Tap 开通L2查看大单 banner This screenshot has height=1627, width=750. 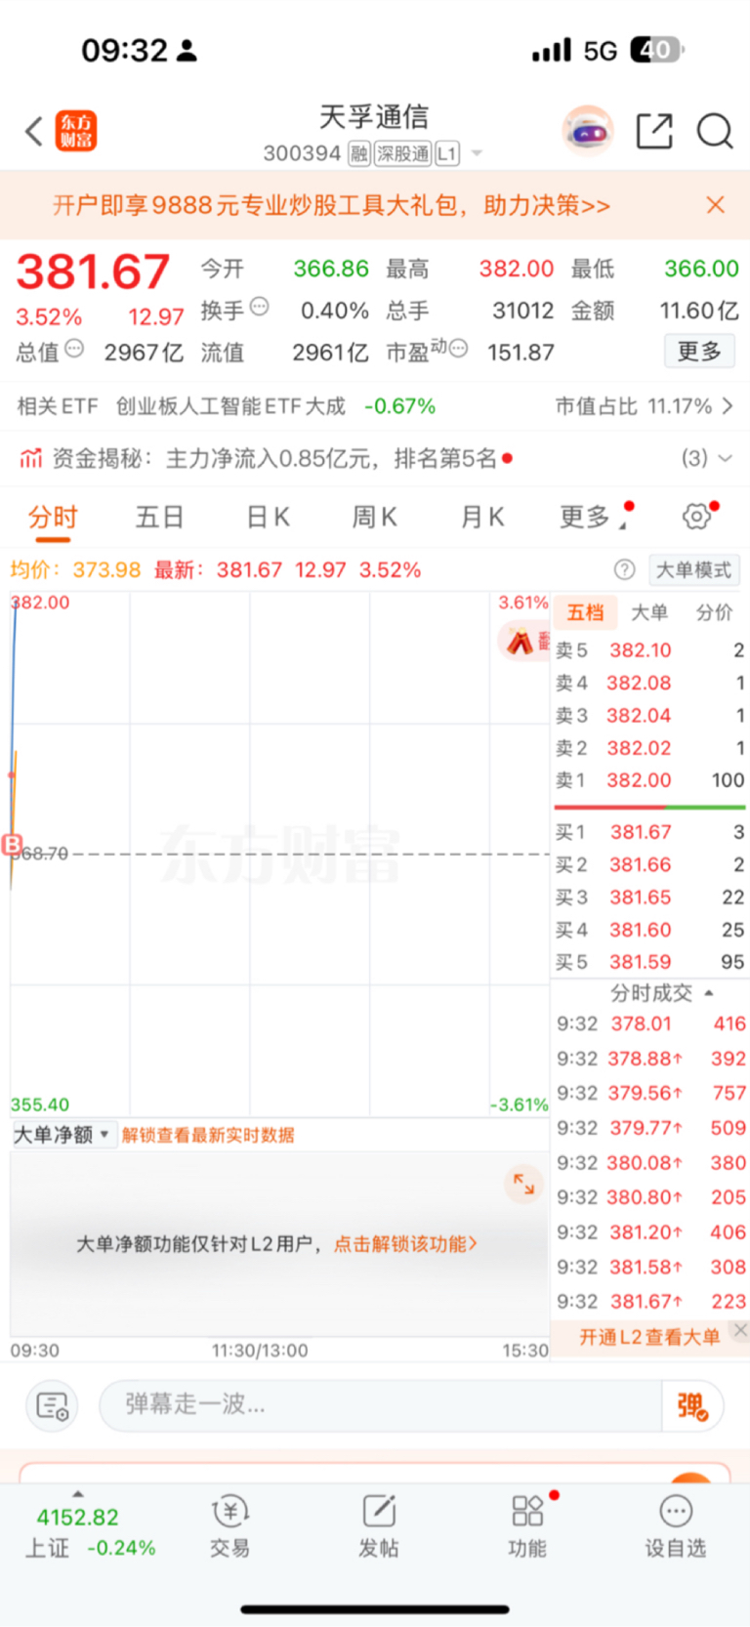(648, 1337)
